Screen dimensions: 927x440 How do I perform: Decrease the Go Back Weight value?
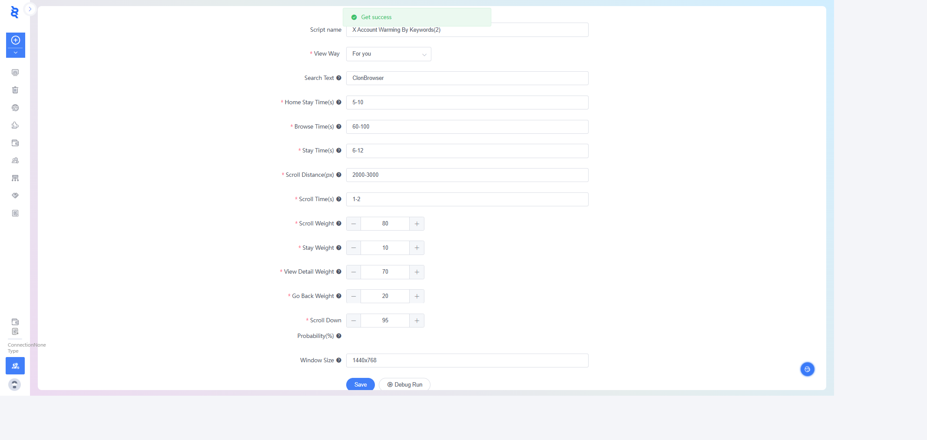(x=354, y=296)
